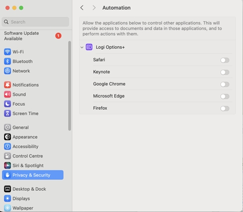The width and height of the screenshot is (243, 212).
Task: Turn on Google Chrome automation toggle
Action: pos(225,84)
